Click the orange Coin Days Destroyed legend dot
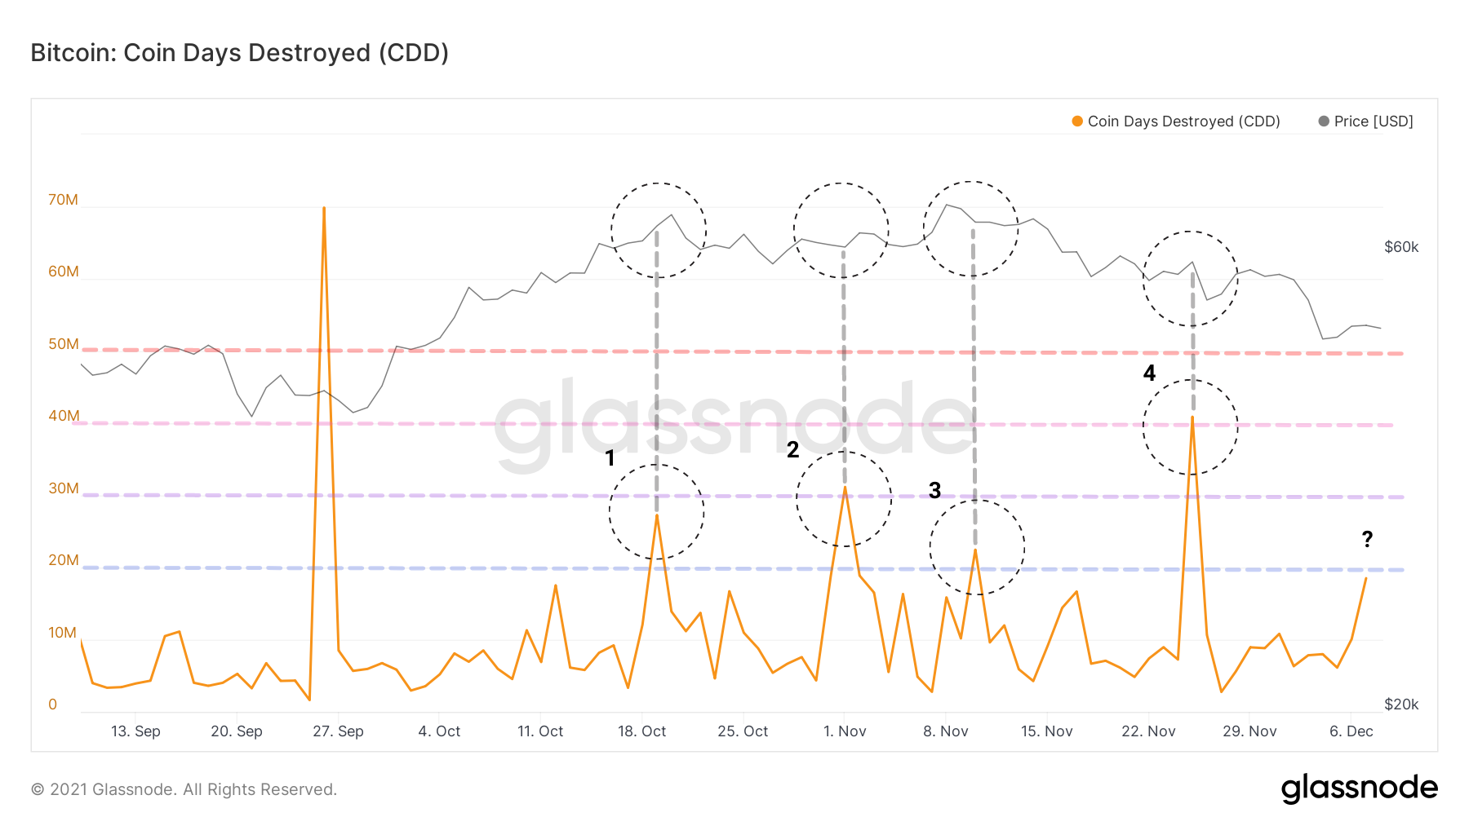The width and height of the screenshot is (1469, 826). (1077, 121)
